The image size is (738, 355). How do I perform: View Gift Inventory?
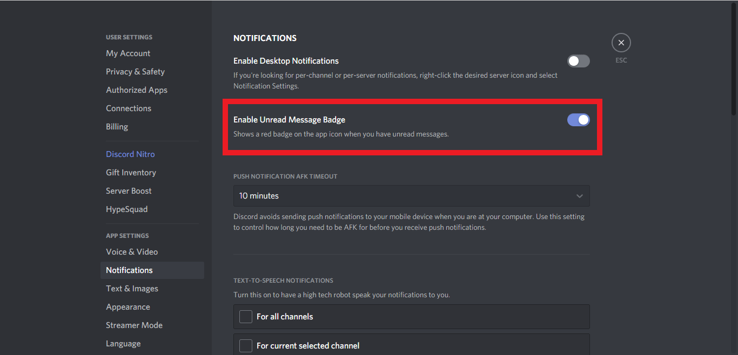tap(131, 173)
